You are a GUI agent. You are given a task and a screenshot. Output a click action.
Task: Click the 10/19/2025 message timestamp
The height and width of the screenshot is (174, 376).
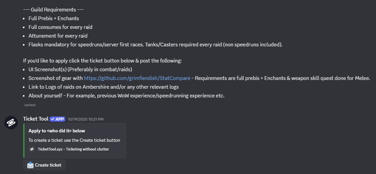click(x=86, y=119)
